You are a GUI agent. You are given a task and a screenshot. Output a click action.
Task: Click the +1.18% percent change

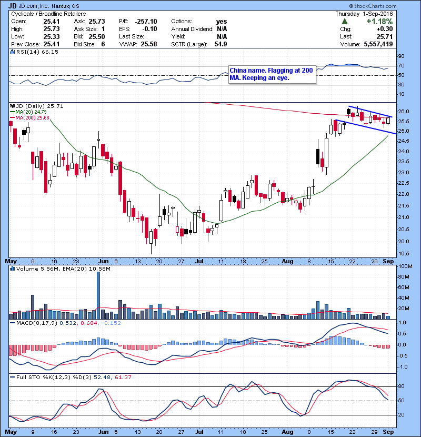click(379, 22)
